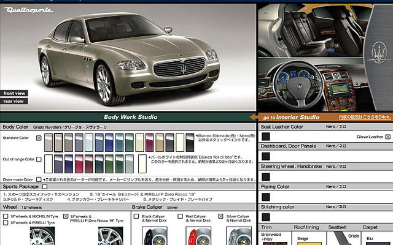
Task: Click the Brake Caliper section label
Action: pos(147,207)
